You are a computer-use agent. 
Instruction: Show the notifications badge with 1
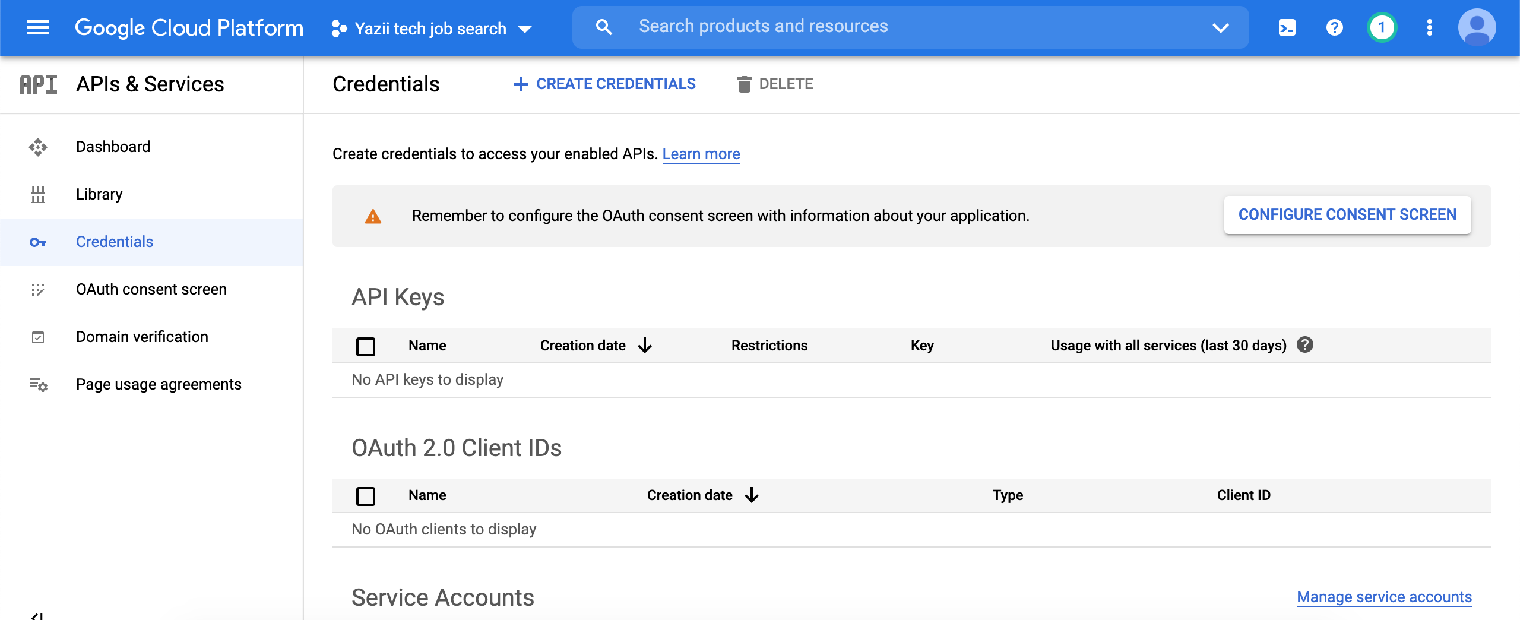(1382, 27)
